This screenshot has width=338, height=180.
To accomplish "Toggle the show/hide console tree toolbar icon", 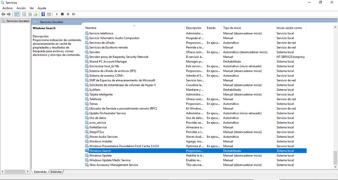I will click(x=17, y=14).
